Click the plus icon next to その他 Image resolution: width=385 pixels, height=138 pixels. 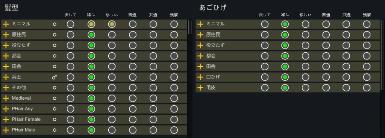pos(6,88)
